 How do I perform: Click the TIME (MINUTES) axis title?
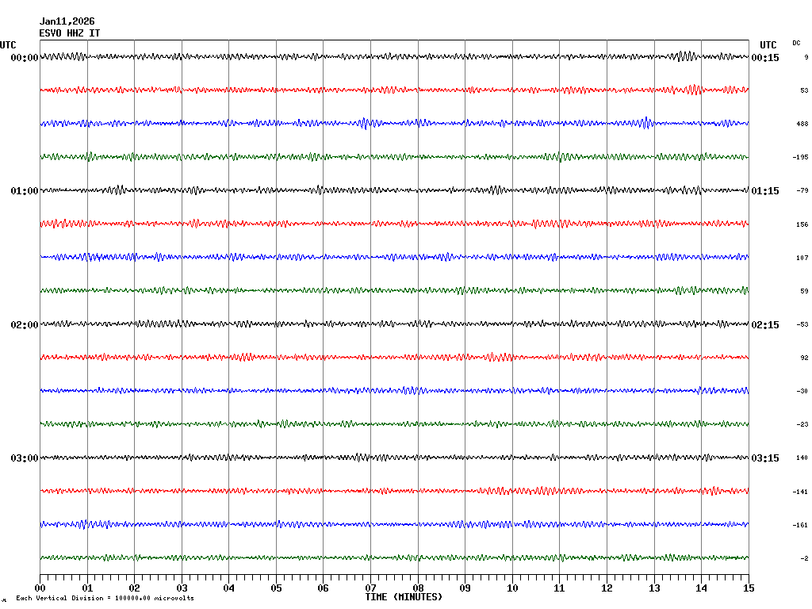coord(404,597)
